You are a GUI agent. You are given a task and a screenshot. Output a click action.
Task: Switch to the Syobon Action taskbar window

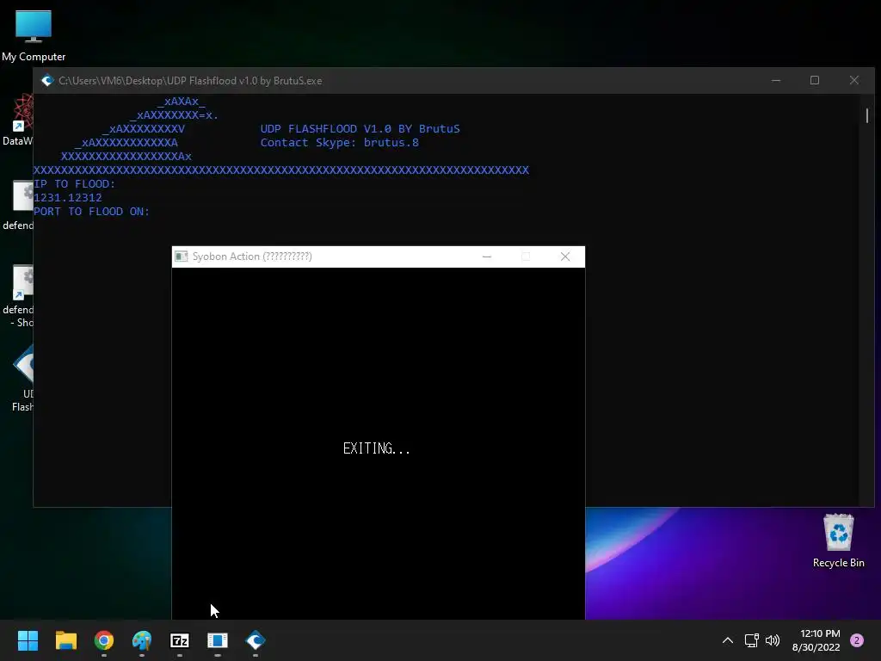pos(218,640)
